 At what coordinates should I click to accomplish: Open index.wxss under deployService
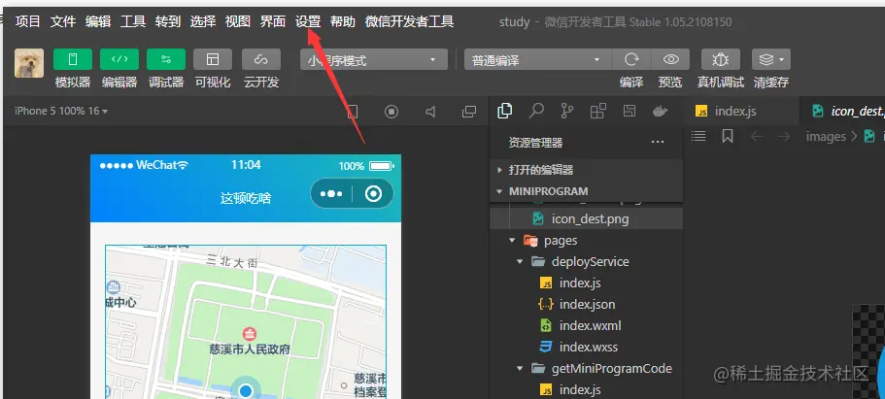pos(587,348)
